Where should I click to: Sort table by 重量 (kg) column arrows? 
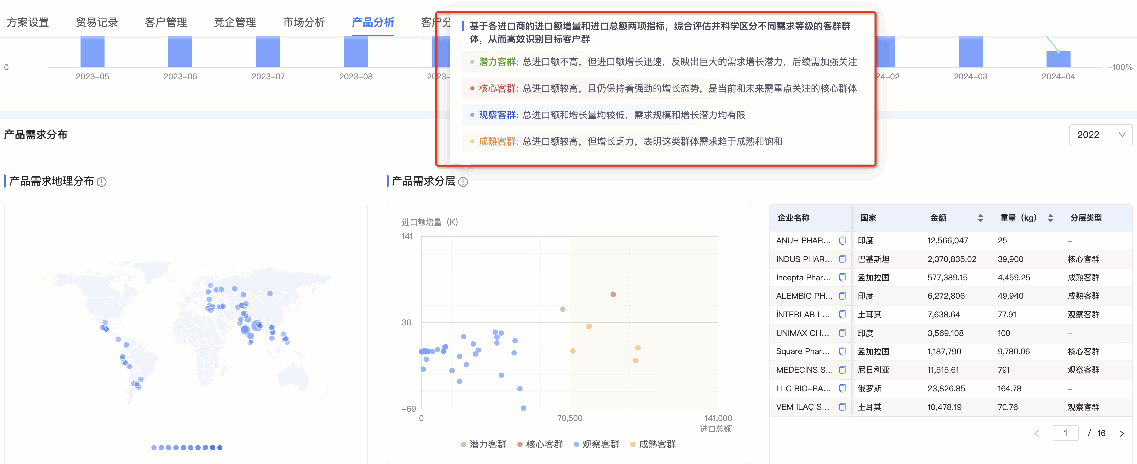pyautogui.click(x=1050, y=218)
